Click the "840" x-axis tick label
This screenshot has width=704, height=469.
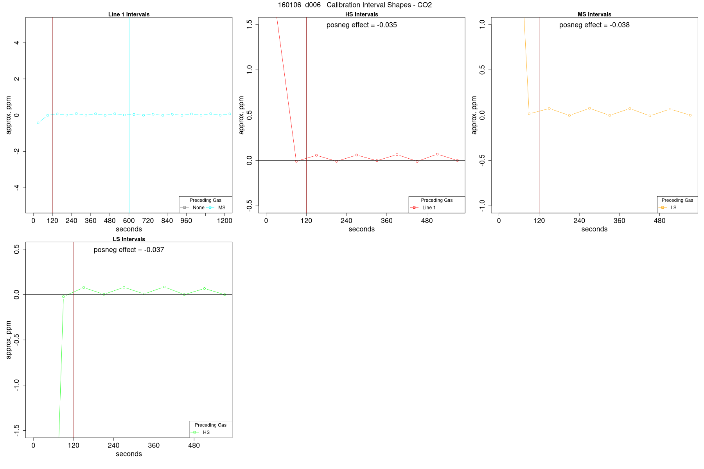tap(167, 221)
